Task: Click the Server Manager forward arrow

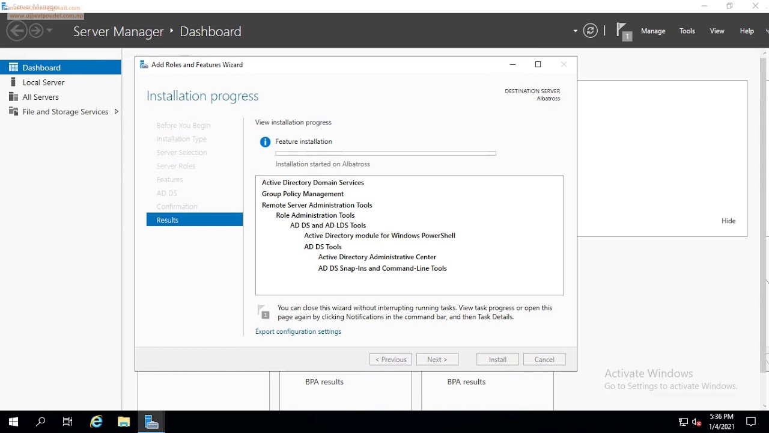Action: coord(36,31)
